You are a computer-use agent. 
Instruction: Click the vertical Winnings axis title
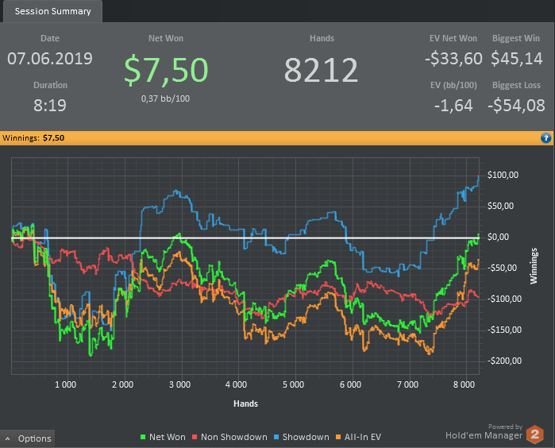point(534,266)
